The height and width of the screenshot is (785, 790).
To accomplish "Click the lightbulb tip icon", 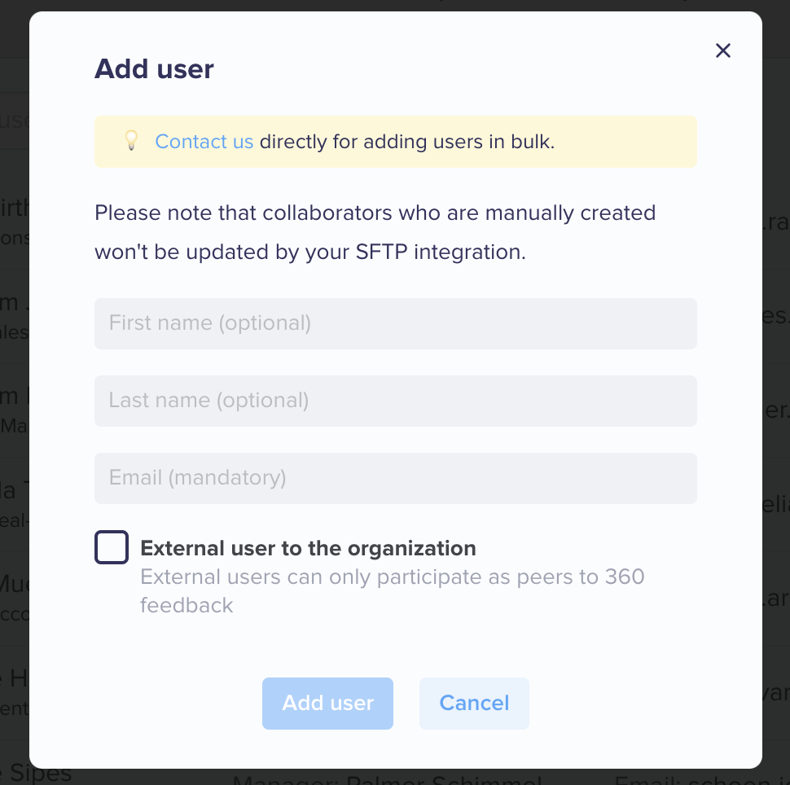I will point(131,141).
